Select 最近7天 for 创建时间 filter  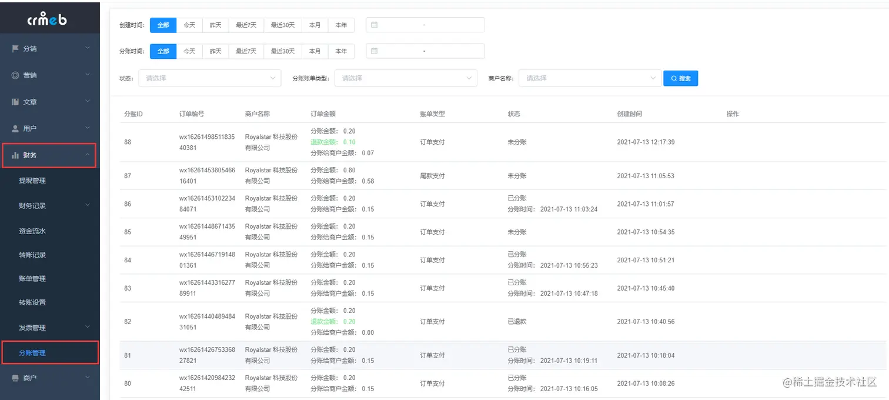click(x=246, y=25)
